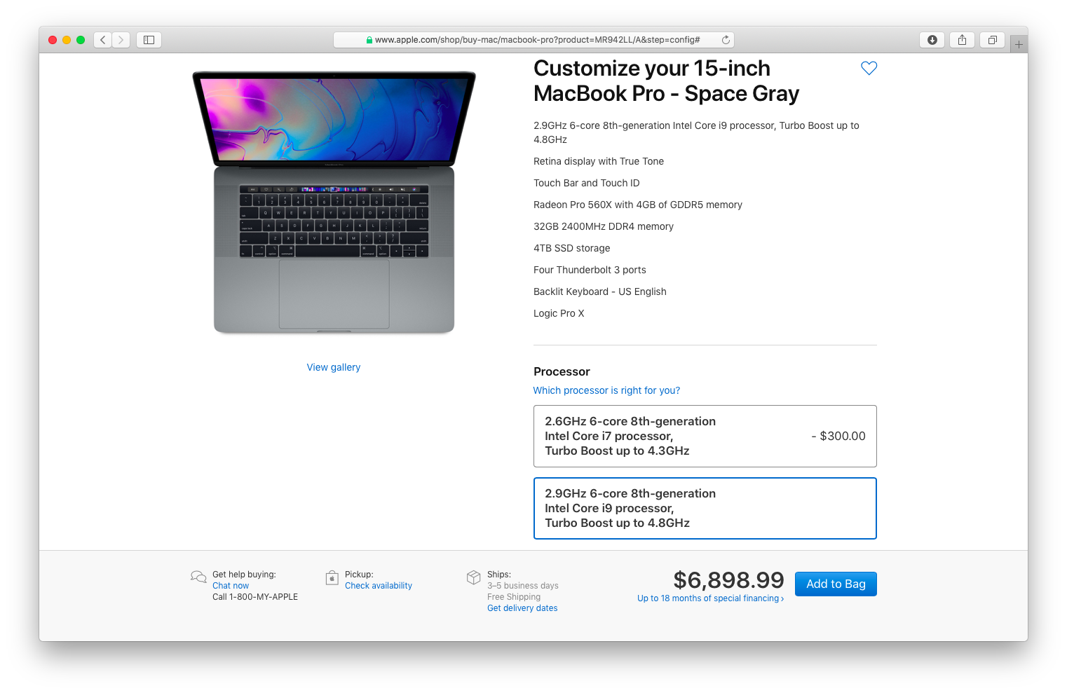
Task: Reload the page from address bar
Action: (x=726, y=40)
